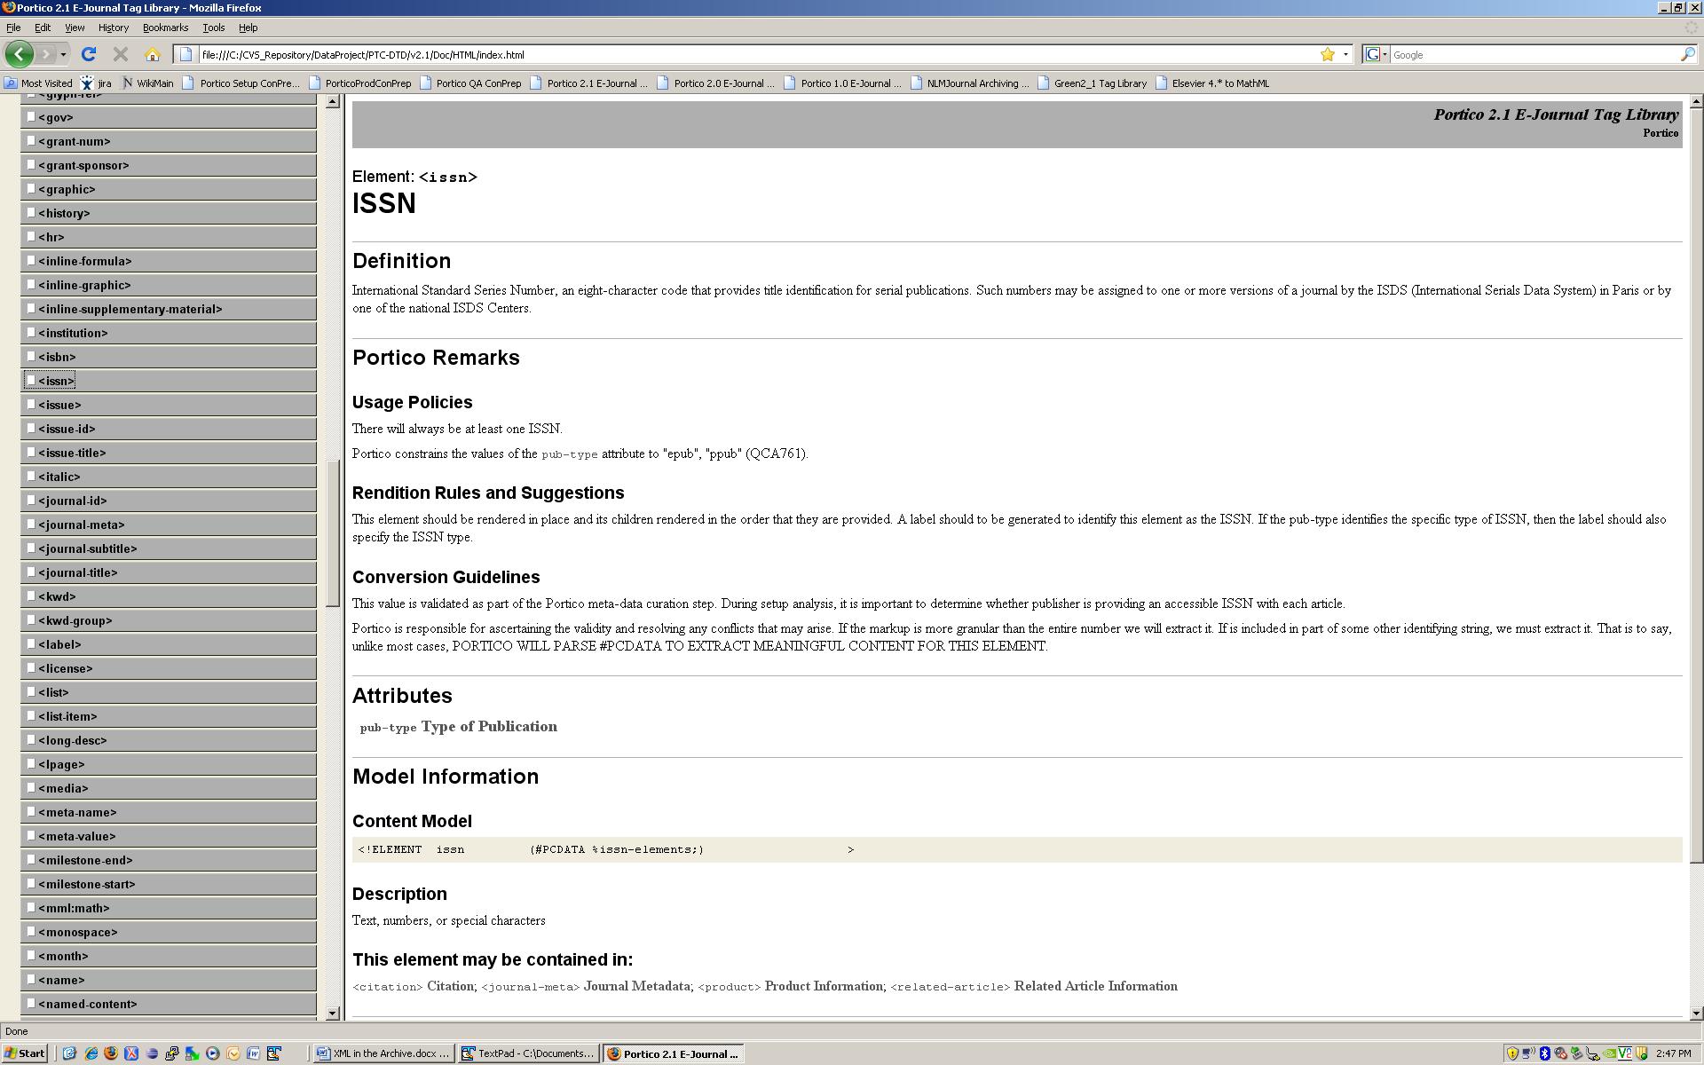
Task: Follow the <product> Product Information link
Action: click(x=790, y=986)
